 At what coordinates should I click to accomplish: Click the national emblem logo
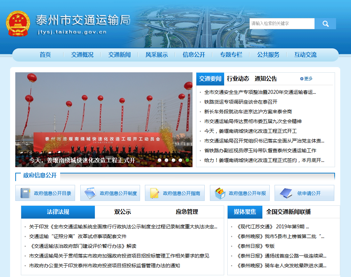point(18,24)
